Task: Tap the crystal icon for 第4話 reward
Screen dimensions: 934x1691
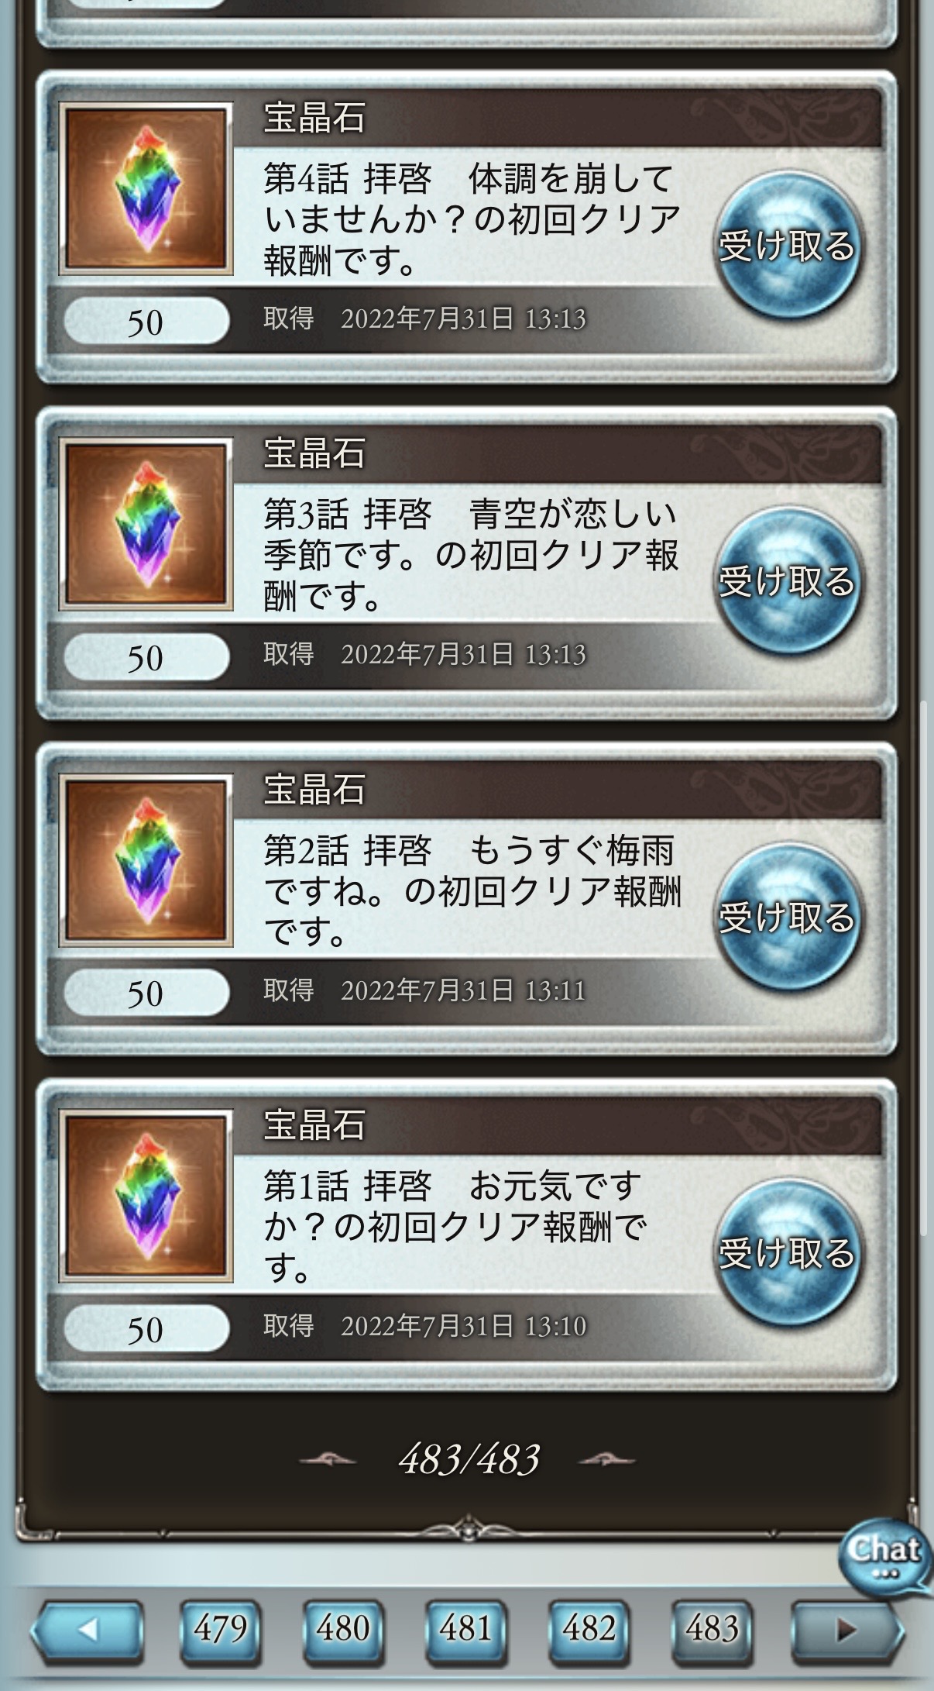Action: (x=146, y=188)
